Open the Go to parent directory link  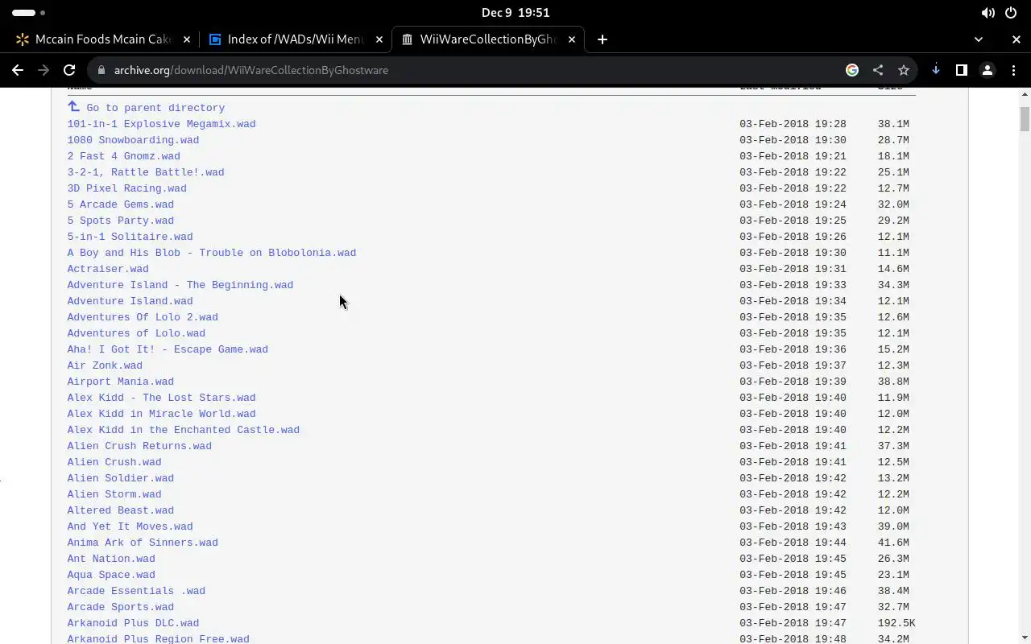(155, 108)
